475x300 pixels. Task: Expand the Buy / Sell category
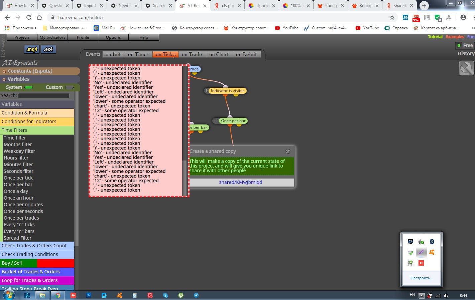pos(37,263)
